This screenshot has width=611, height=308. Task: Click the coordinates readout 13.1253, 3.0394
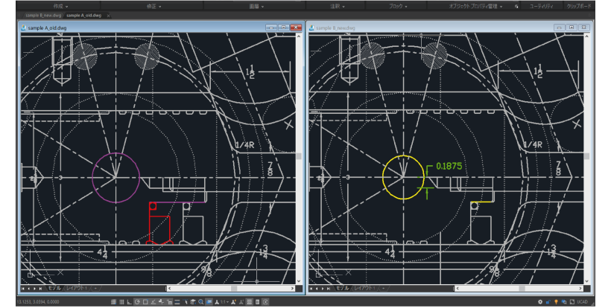(38, 302)
